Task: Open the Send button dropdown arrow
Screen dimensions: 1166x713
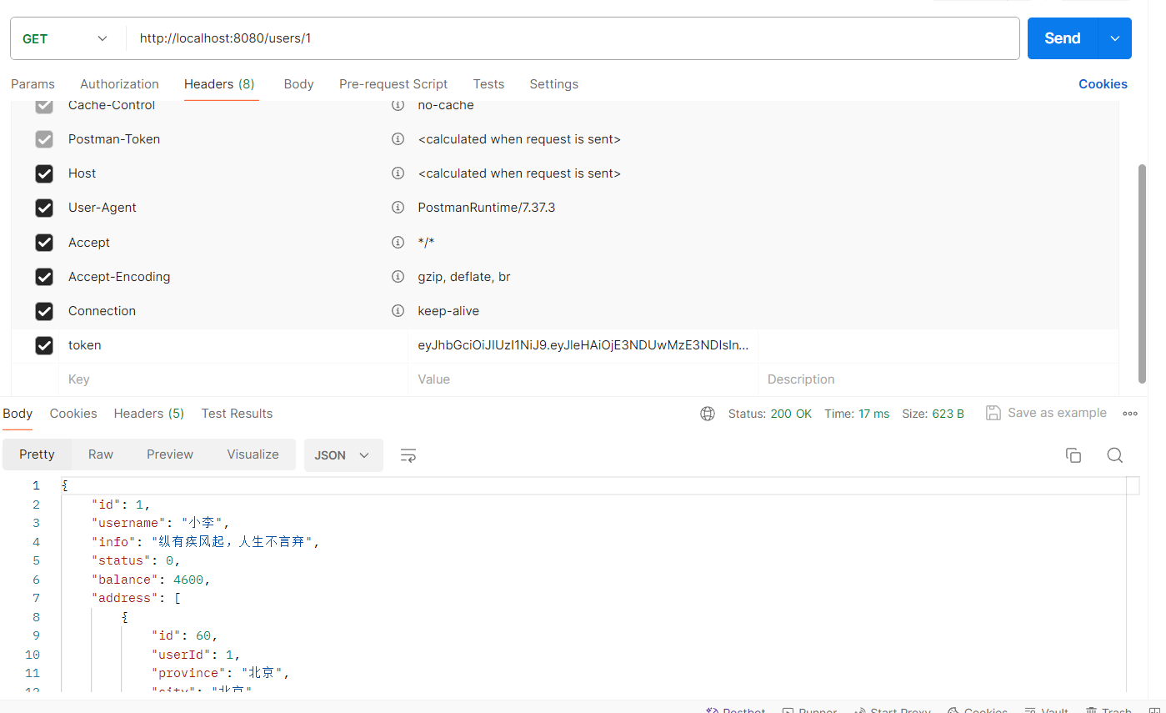Action: click(1114, 38)
